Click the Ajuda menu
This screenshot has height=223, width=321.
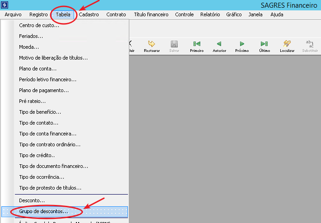coord(277,14)
